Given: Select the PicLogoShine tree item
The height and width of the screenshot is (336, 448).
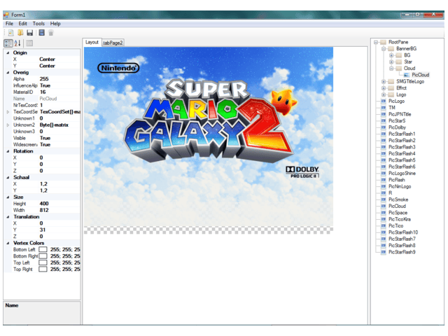Looking at the screenshot, I should tap(402, 173).
